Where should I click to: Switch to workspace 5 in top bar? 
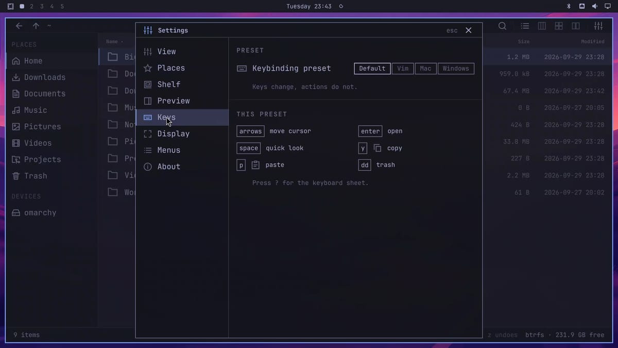62,7
